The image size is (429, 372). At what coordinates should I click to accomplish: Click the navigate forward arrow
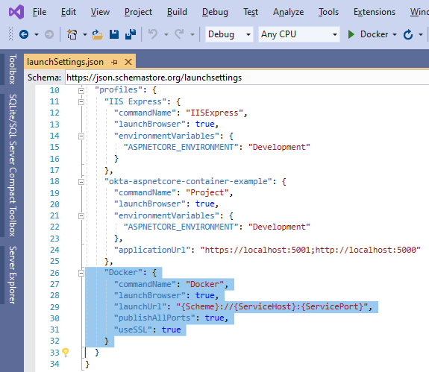pos(49,34)
